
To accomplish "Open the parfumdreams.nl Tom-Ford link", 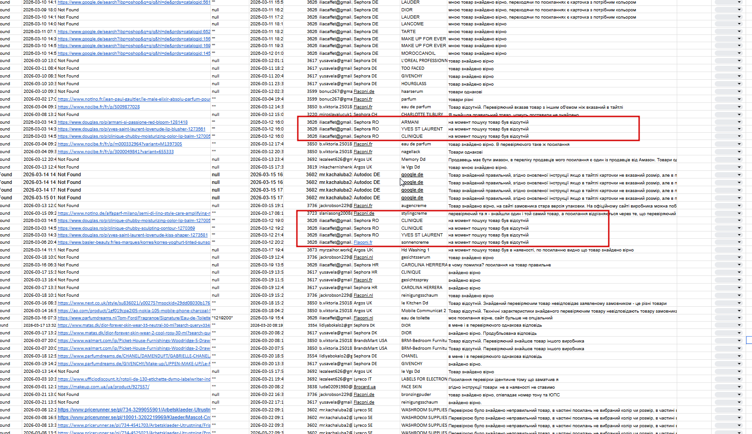I will pyautogui.click(x=134, y=318).
